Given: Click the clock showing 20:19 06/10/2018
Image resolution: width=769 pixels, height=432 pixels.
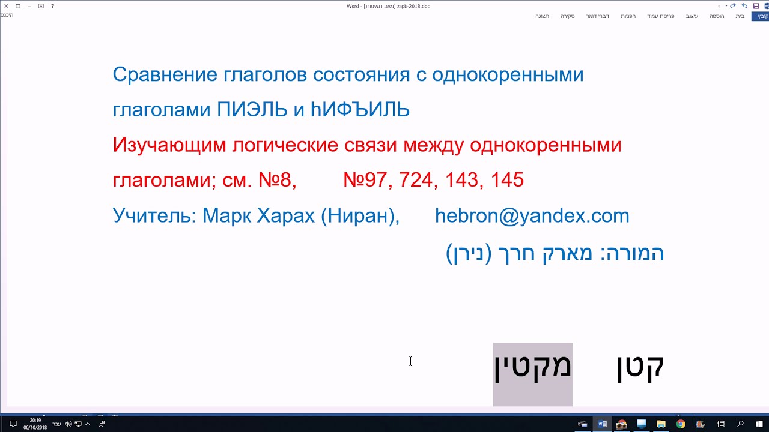Looking at the screenshot, I should [x=35, y=424].
